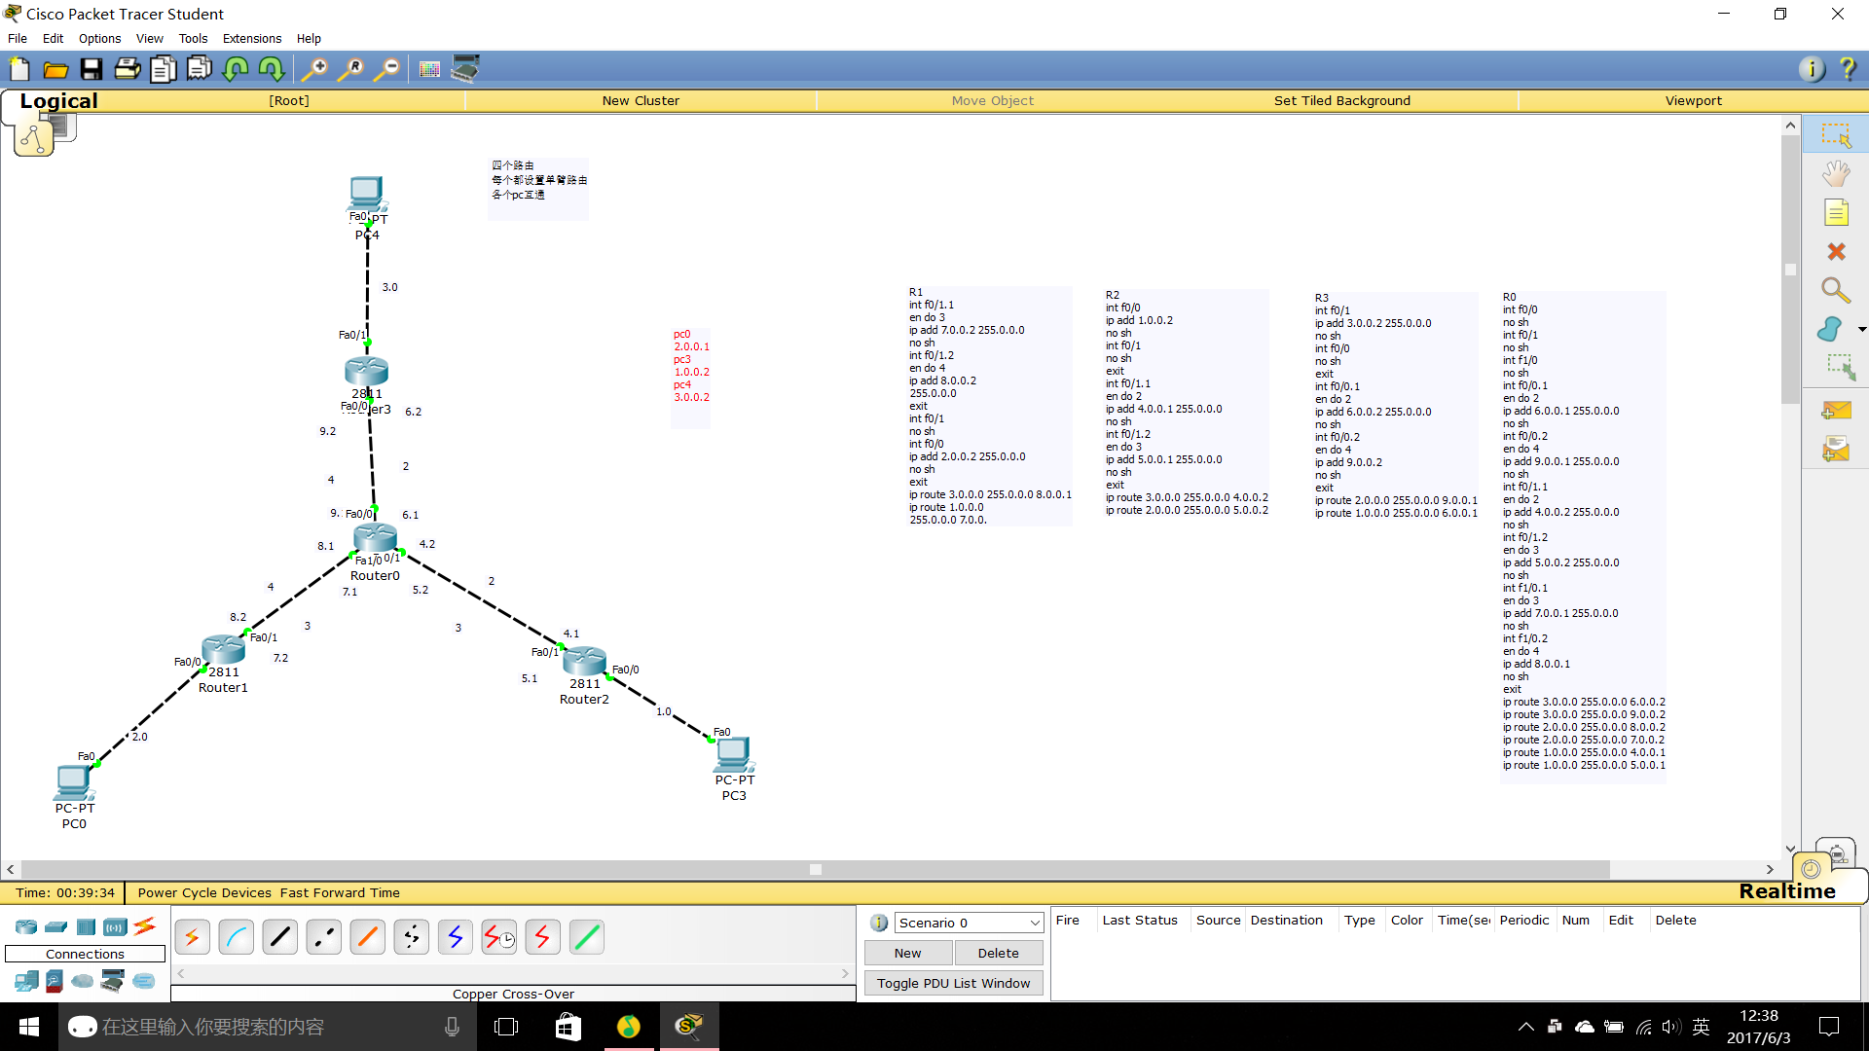Screen dimensions: 1869x1051
Task: Select the WAN Emulation cloud category
Action: pyautogui.click(x=83, y=981)
